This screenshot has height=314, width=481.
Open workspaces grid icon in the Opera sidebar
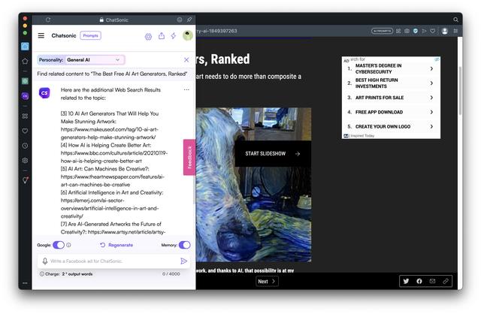25,116
